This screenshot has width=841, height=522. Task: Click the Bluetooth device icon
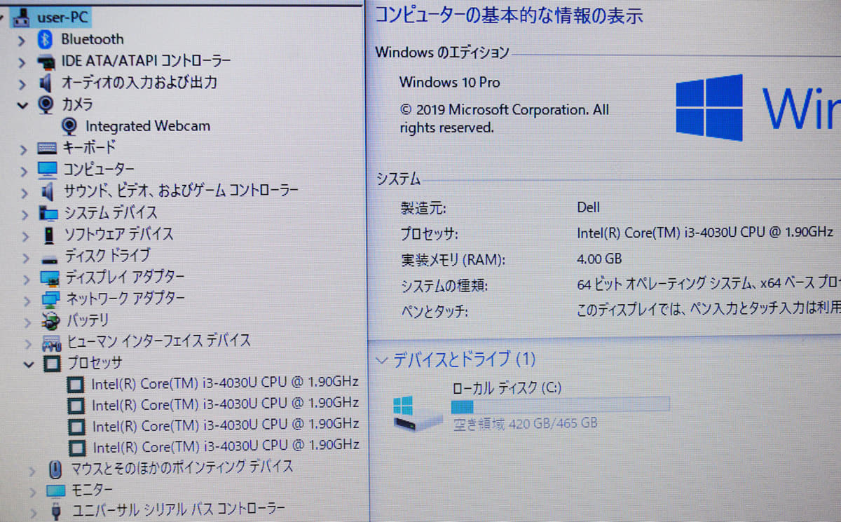(46, 39)
